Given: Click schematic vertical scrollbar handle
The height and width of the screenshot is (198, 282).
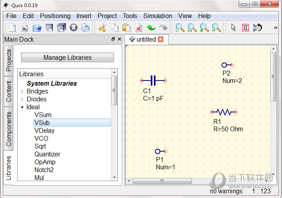Looking at the screenshot, I should tap(273, 77).
